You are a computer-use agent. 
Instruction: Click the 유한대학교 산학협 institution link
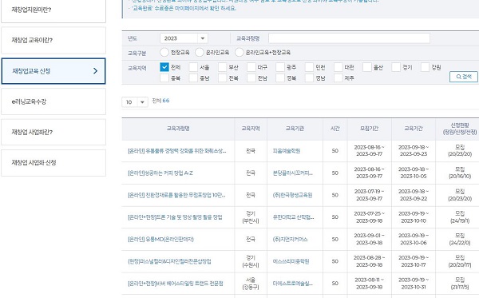pyautogui.click(x=293, y=217)
